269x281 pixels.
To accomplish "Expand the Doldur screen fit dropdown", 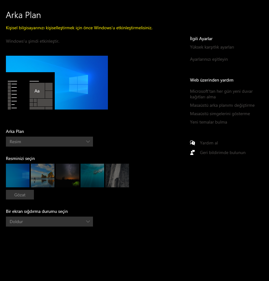I will pyautogui.click(x=49, y=222).
